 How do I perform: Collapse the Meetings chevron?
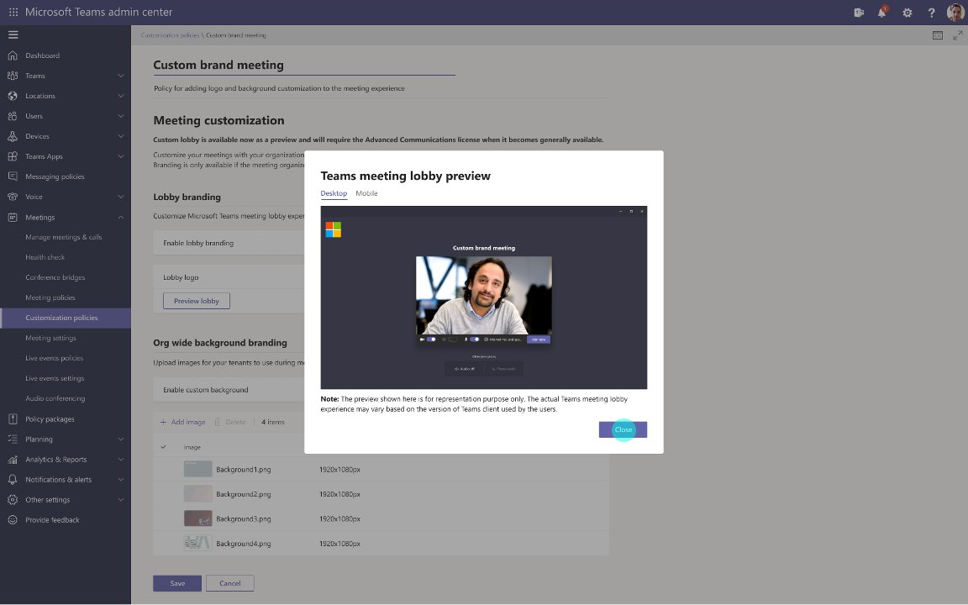(x=121, y=218)
